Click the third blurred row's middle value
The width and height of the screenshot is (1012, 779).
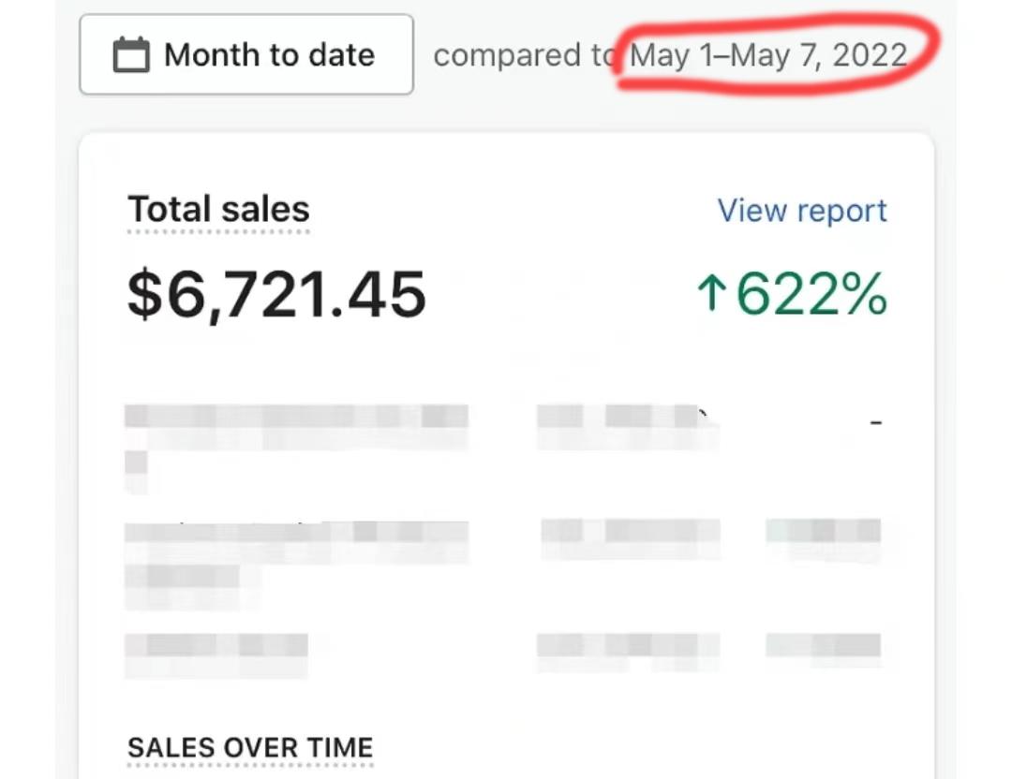point(629,645)
